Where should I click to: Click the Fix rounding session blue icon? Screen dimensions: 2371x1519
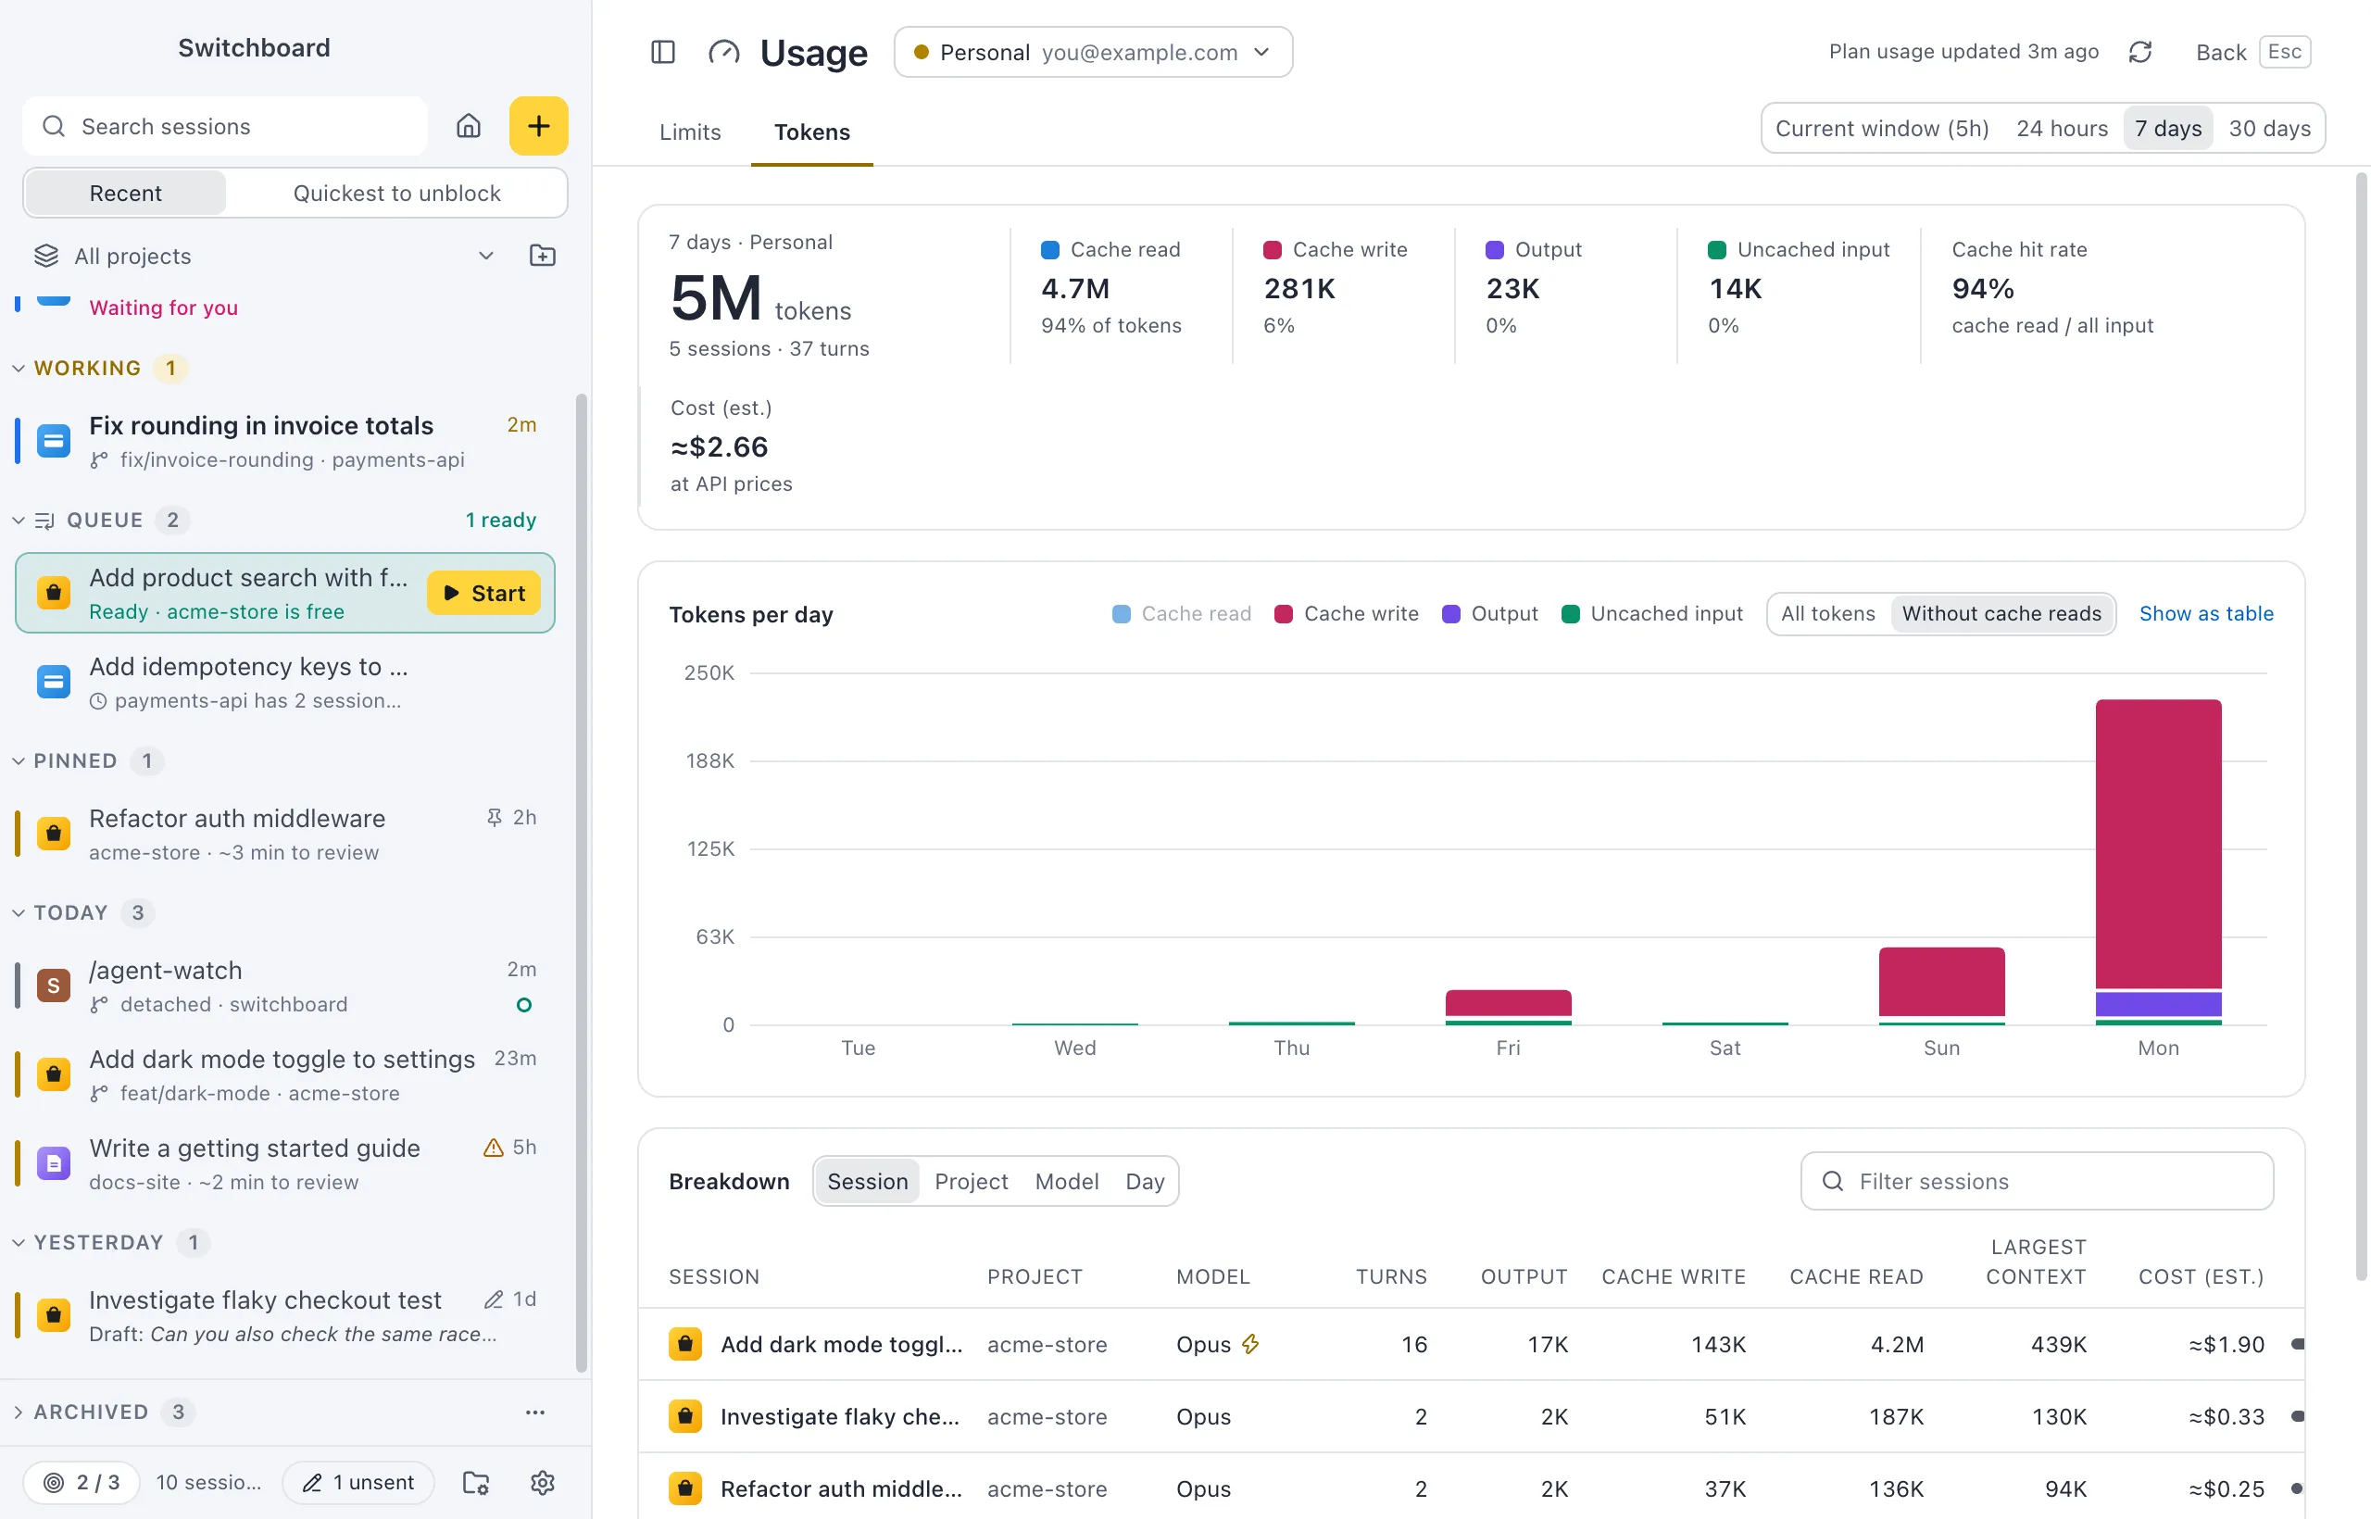click(x=54, y=441)
